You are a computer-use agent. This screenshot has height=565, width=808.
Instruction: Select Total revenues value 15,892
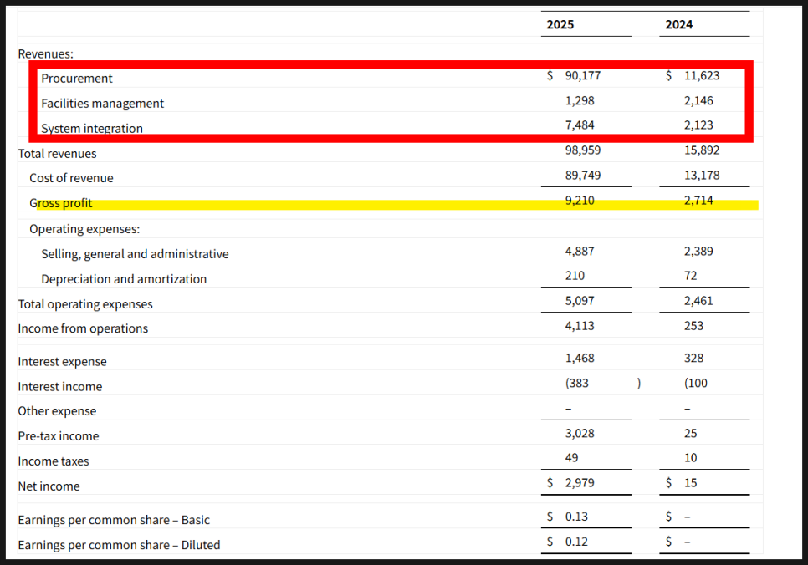tap(702, 150)
